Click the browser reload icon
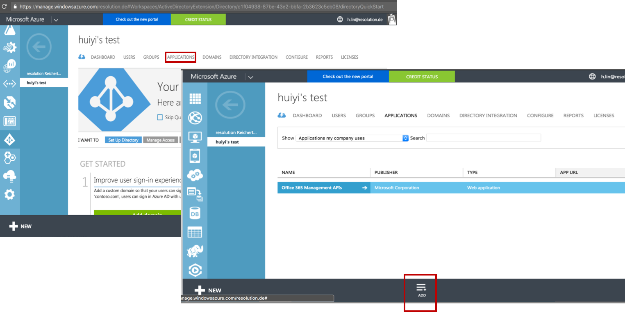Viewport: 625px width, 312px height. click(x=4, y=7)
